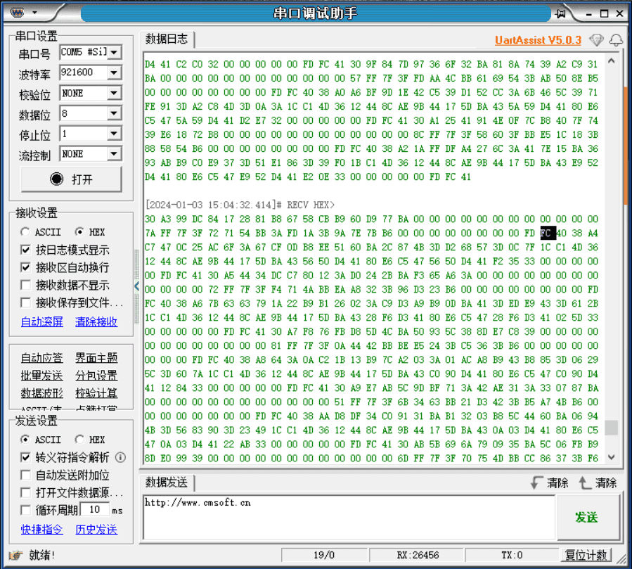Screen dimensions: 632x569
Task: Click info icon next to 转义符指令解析
Action: (120, 457)
